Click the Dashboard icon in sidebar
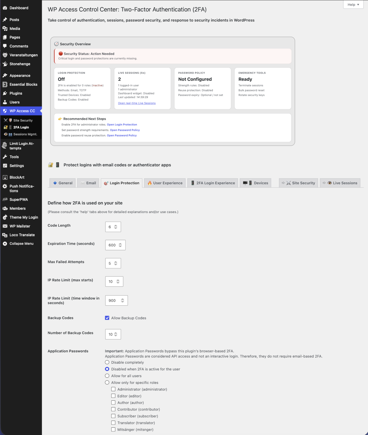The height and width of the screenshot is (435, 368). pyautogui.click(x=5, y=8)
